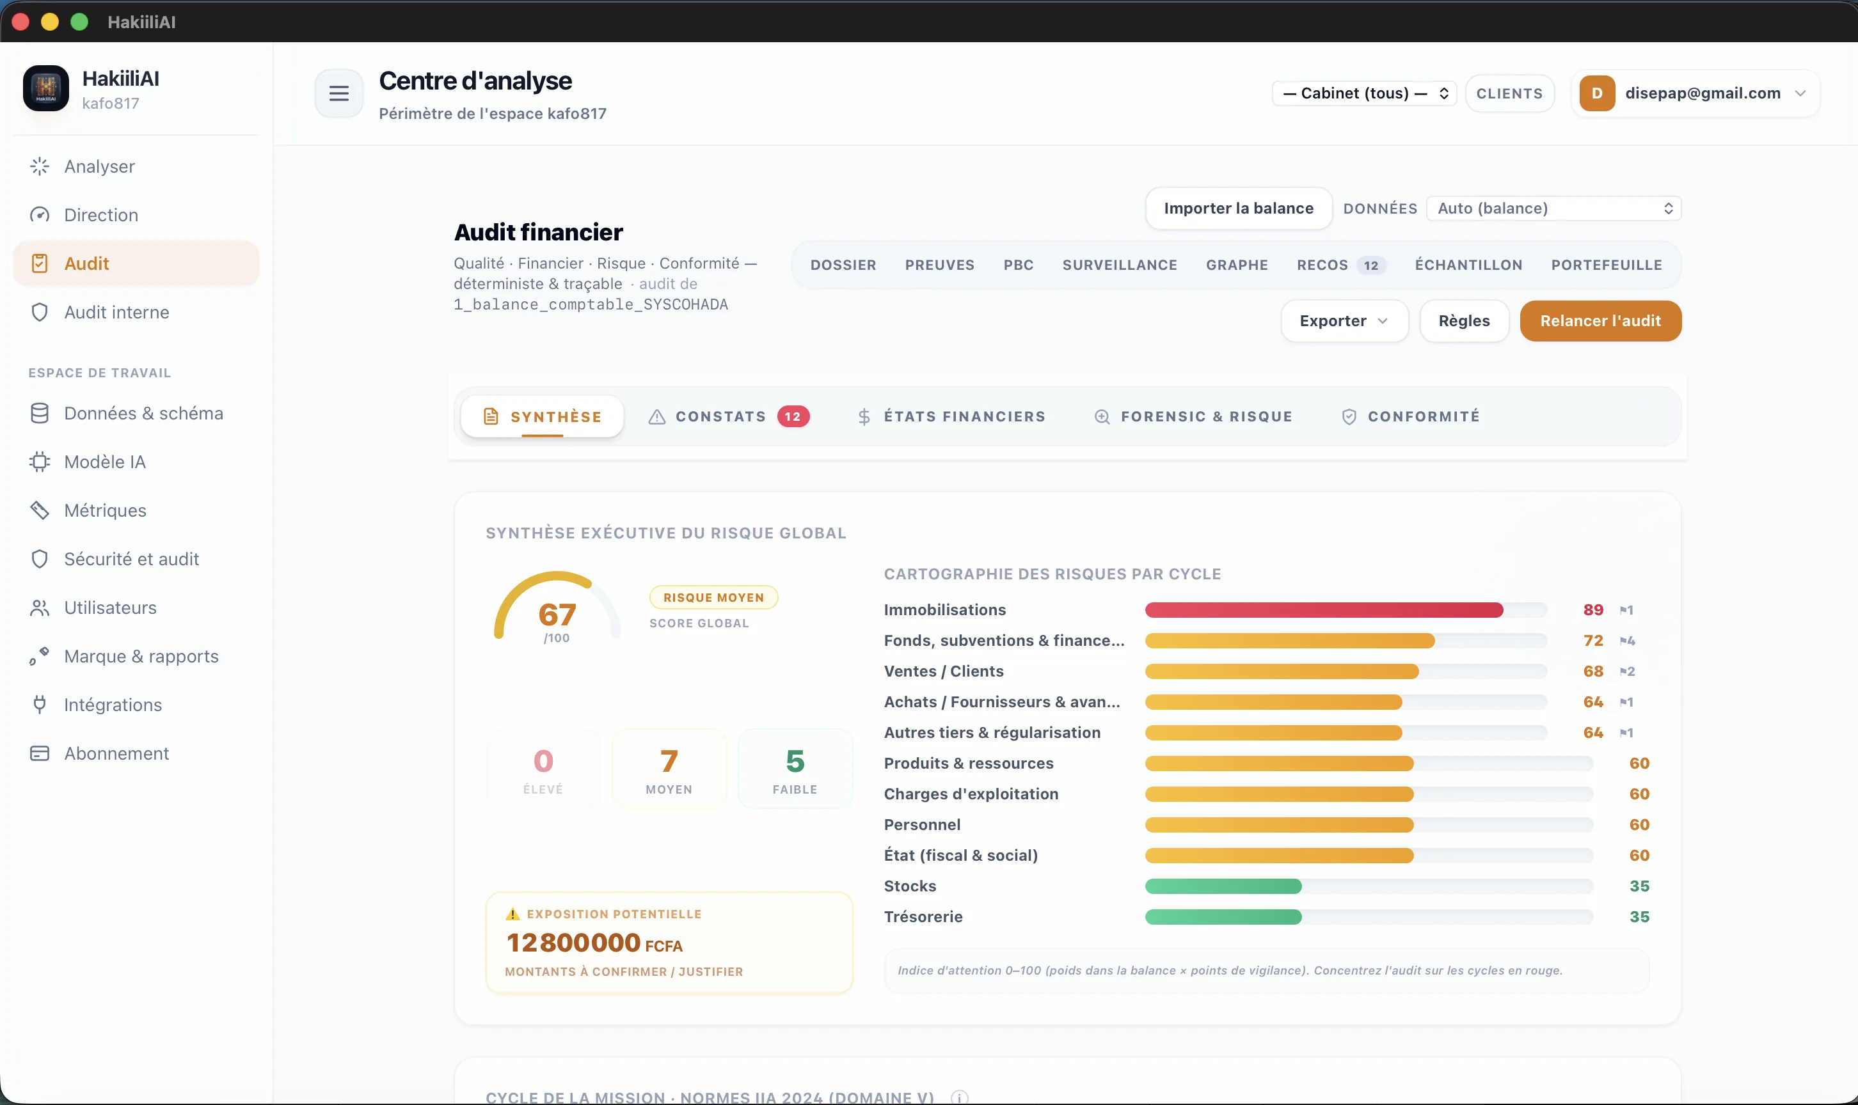Image resolution: width=1858 pixels, height=1105 pixels.
Task: Click the Relancer l'audit button
Action: point(1600,321)
